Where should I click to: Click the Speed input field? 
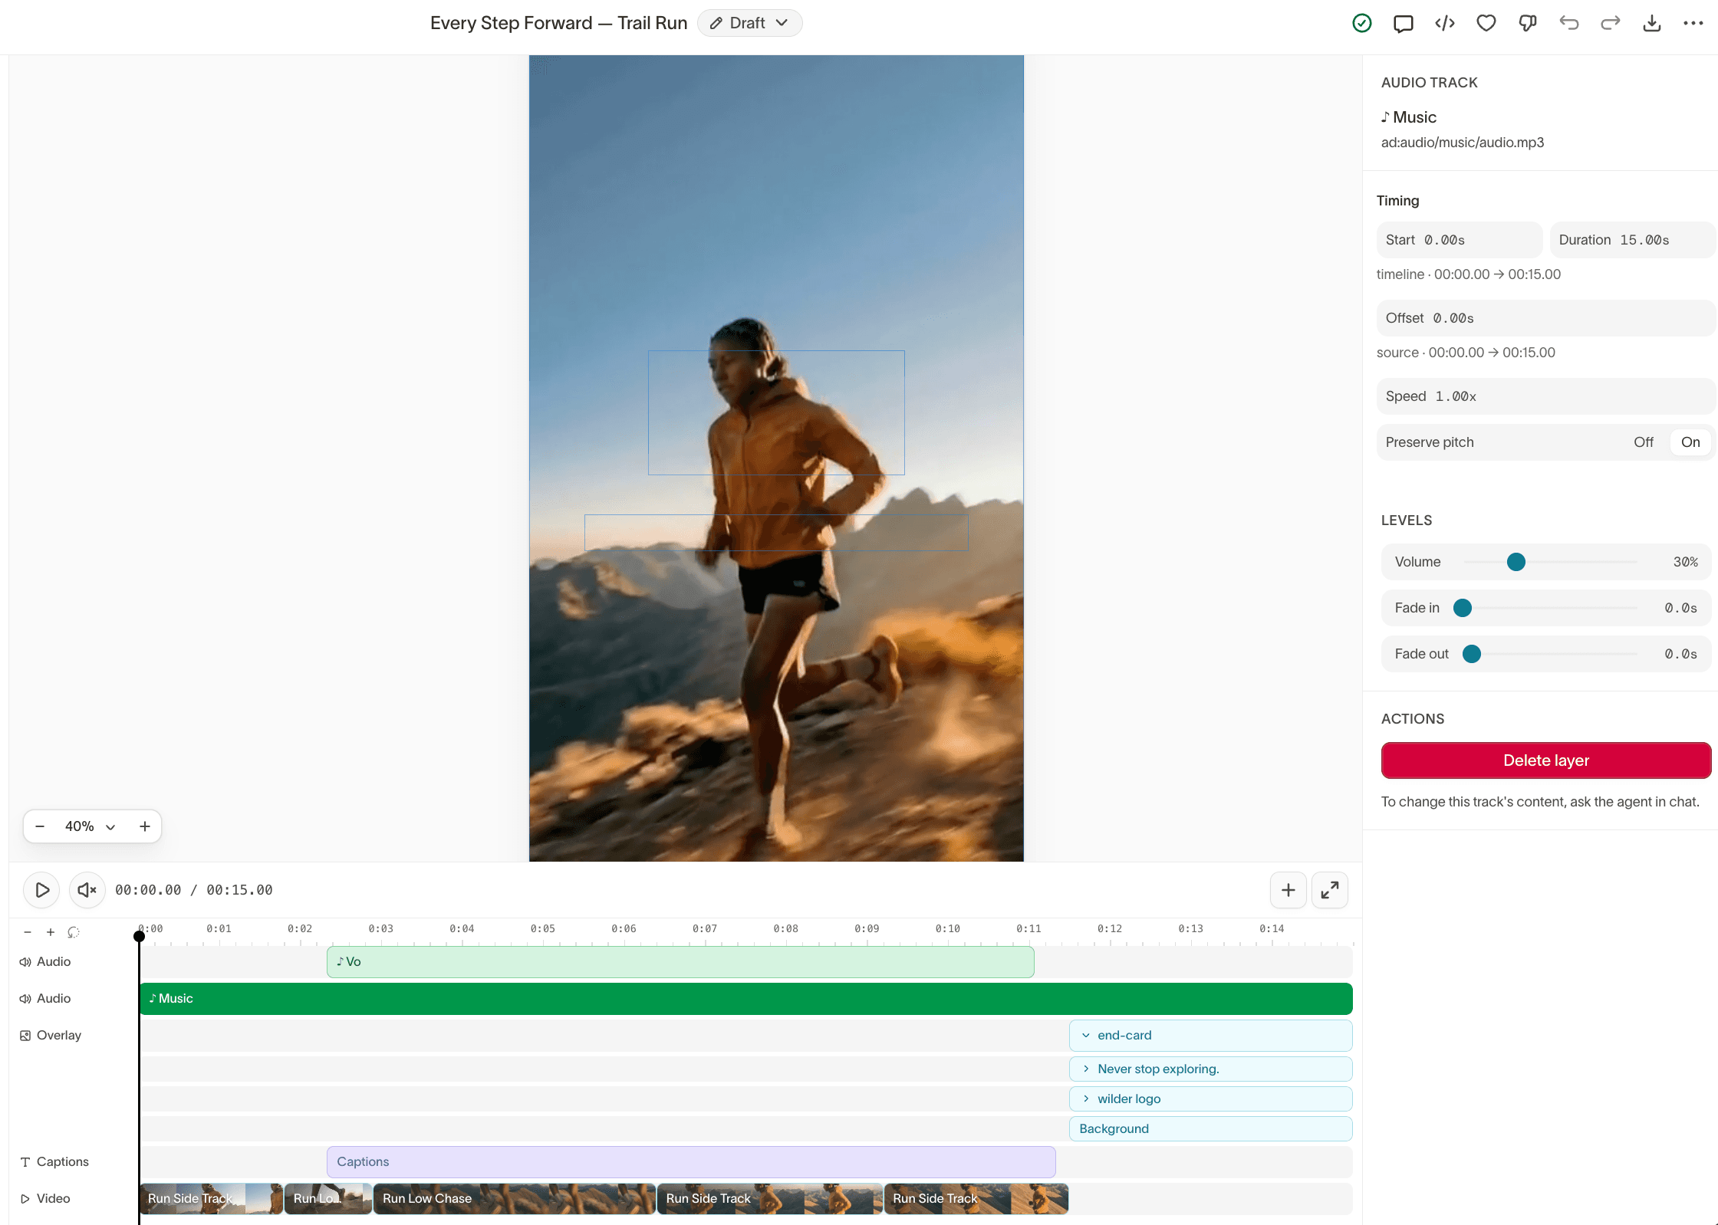(x=1545, y=396)
